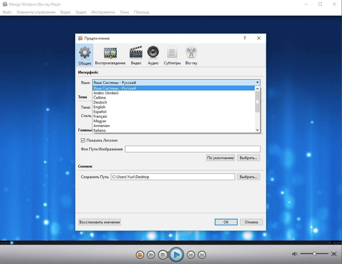Viewport: 342px width, 264px height.
Task: Open the Видео clapperboard preferences tab
Action: 136,55
